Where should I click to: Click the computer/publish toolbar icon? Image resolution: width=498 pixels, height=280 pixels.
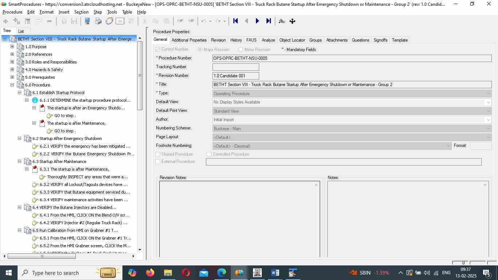[x=87, y=21]
